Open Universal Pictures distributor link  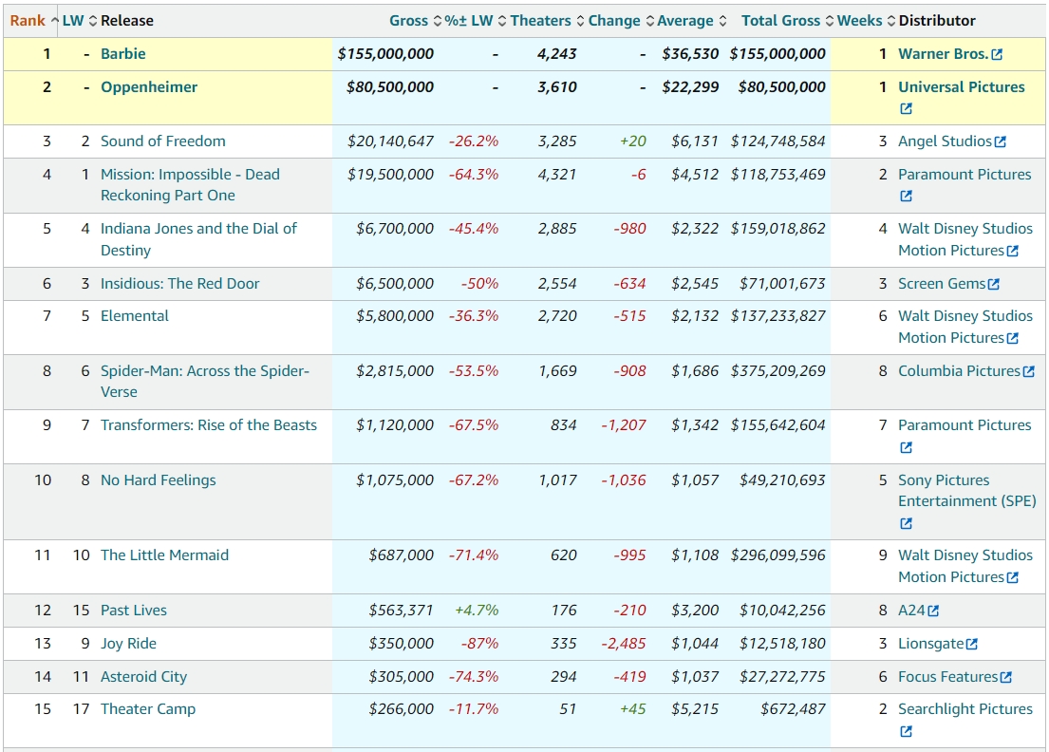pos(962,87)
